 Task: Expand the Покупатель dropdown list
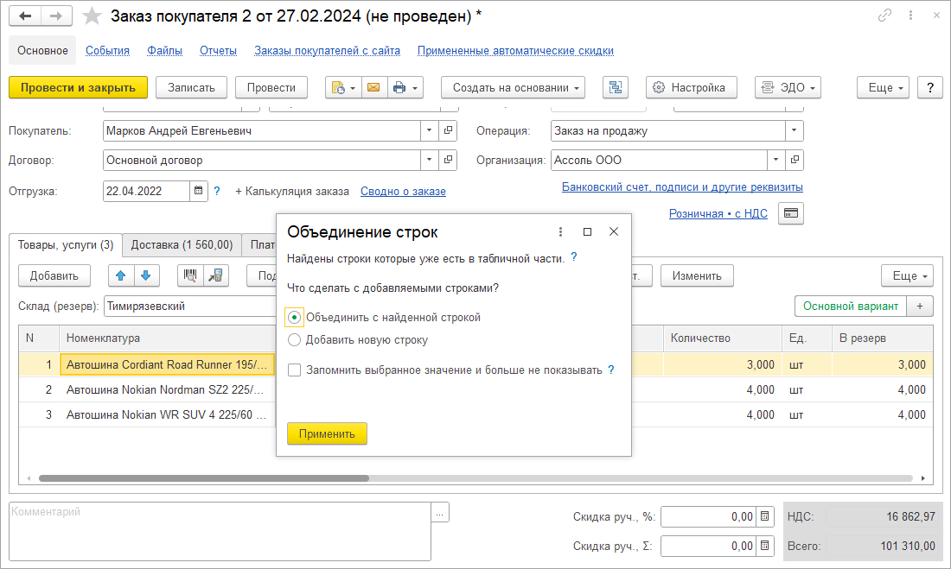pyautogui.click(x=430, y=131)
